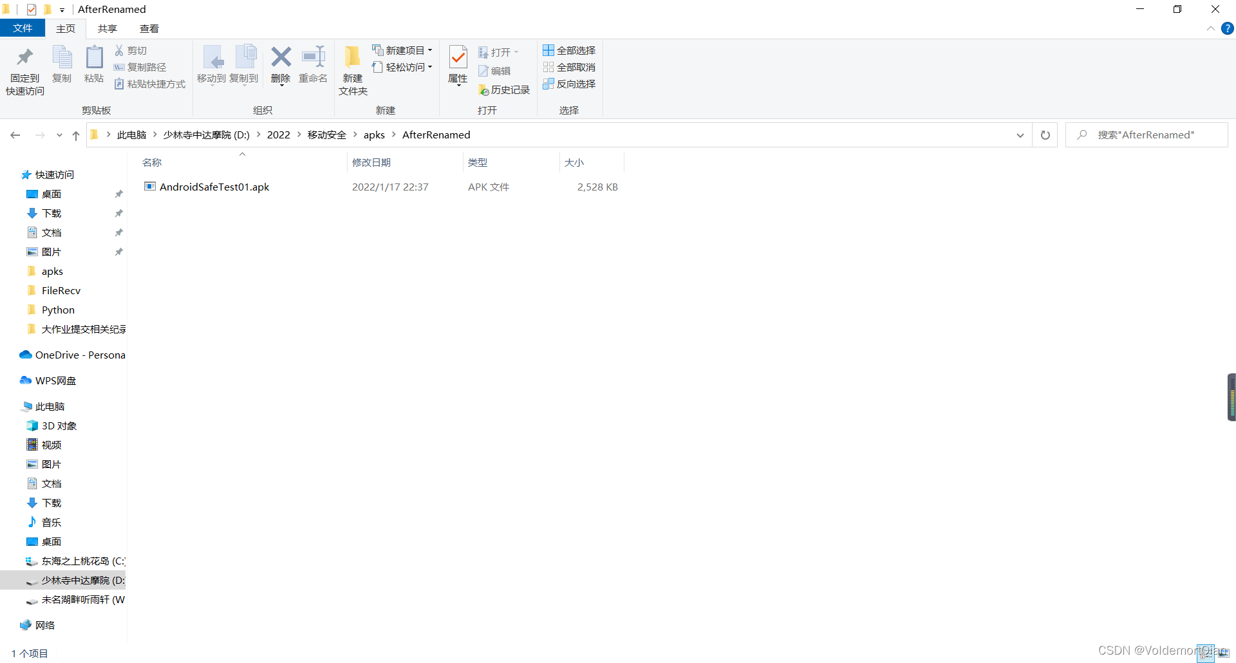
Task: Click quick access toolbar properties checkmark icon
Action: (31, 10)
